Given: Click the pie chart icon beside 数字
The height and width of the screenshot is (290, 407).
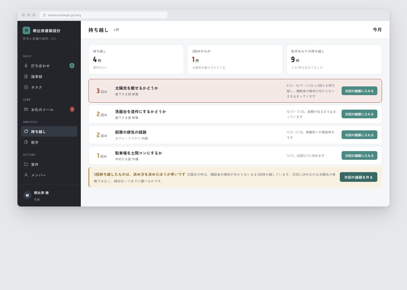Looking at the screenshot, I should click(26, 142).
